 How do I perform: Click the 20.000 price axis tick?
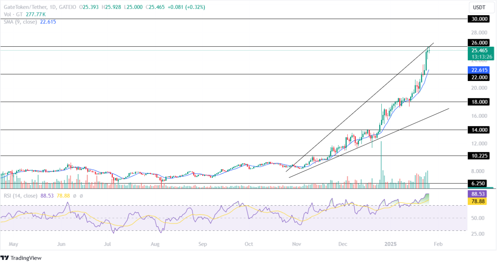[x=479, y=88]
